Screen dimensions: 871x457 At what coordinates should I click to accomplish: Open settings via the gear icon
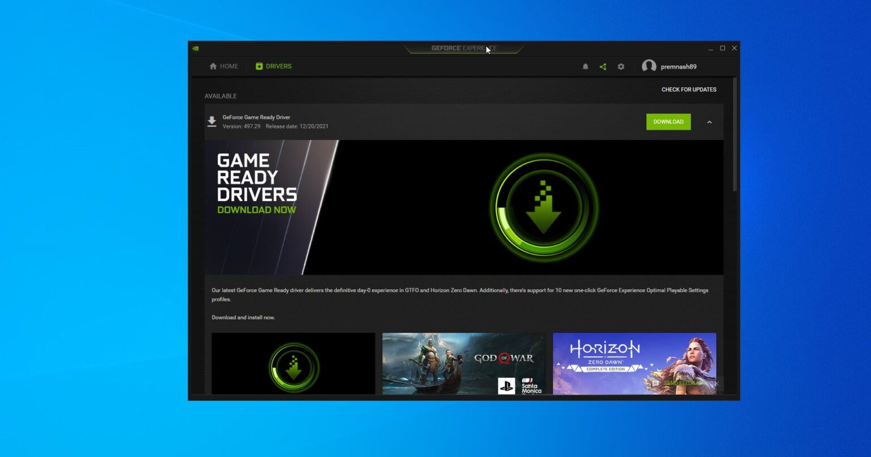pyautogui.click(x=621, y=67)
